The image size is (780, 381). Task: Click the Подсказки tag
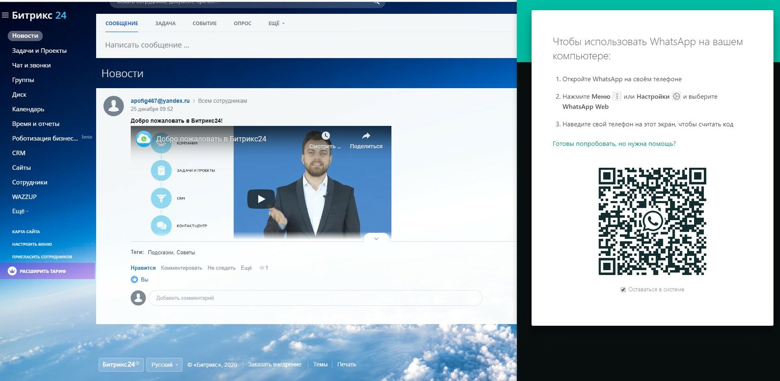click(161, 253)
